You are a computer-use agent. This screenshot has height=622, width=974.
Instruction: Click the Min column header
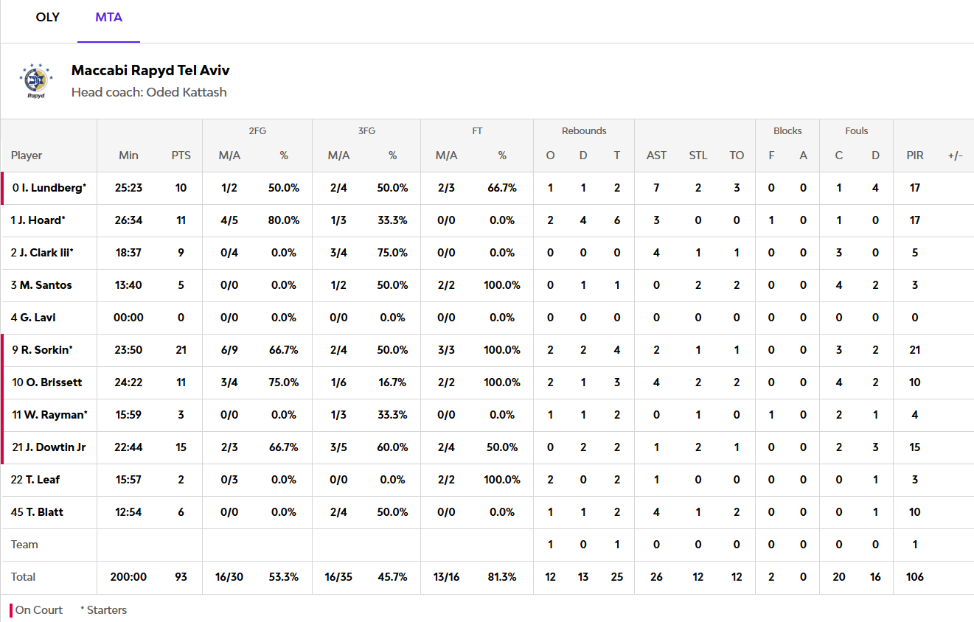(x=128, y=155)
